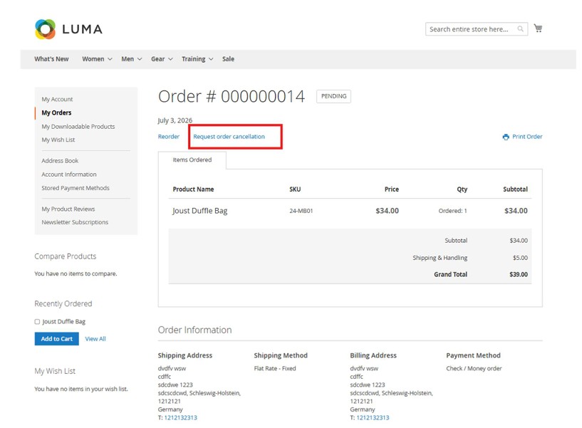Click the printer icon beside Print Order
This screenshot has width=582, height=428.
(x=506, y=137)
